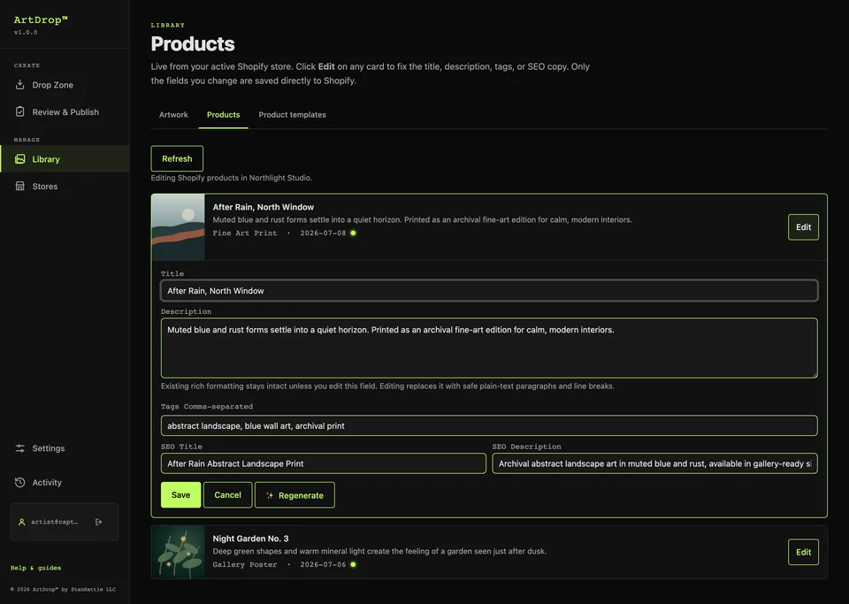Click the SEO Description input field
The width and height of the screenshot is (849, 604).
pyautogui.click(x=654, y=463)
